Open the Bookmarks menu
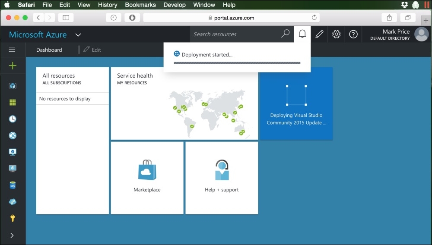432x245 pixels. point(140,5)
